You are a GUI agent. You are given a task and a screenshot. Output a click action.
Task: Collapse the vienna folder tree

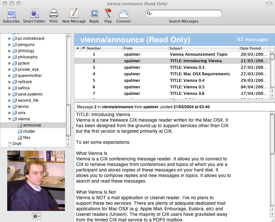(9, 119)
